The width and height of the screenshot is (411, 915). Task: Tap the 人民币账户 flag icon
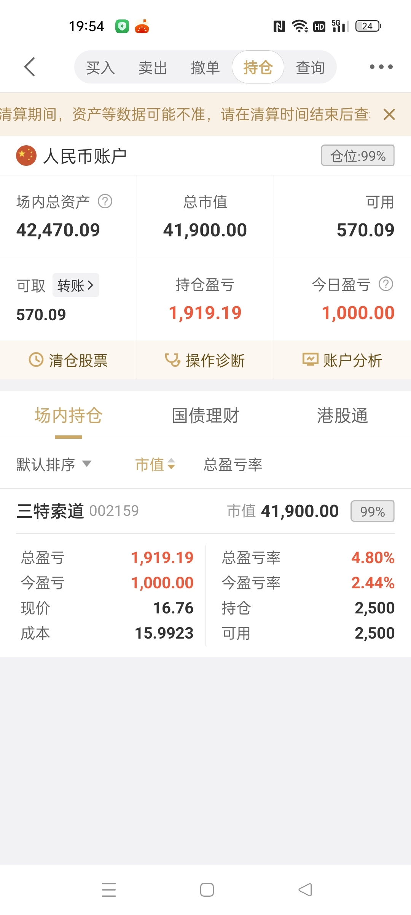click(x=26, y=156)
